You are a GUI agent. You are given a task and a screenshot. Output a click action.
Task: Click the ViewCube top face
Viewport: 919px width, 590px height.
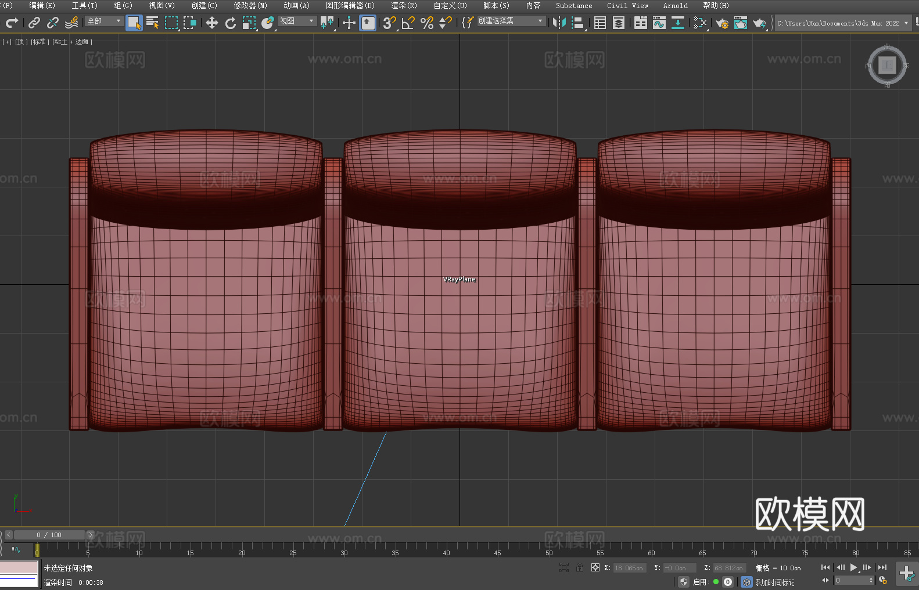887,65
